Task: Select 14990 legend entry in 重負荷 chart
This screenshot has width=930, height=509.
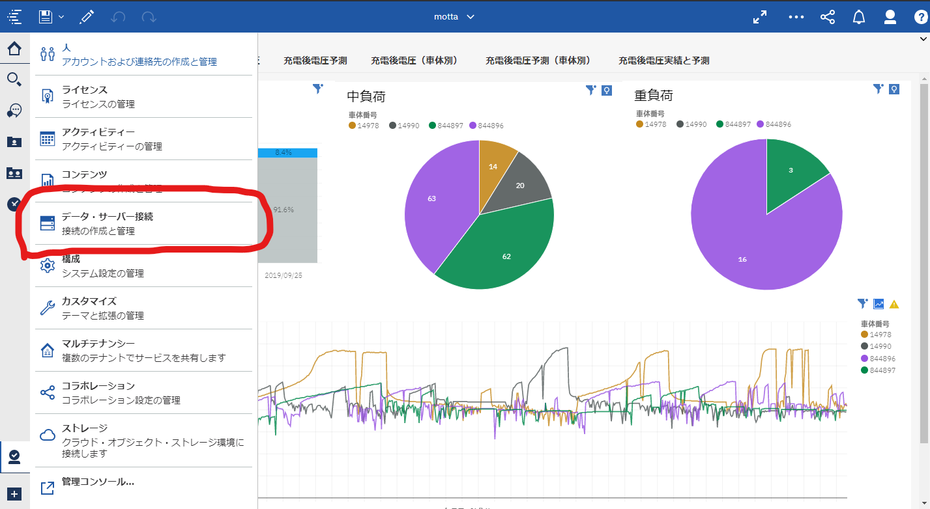Action: tap(692, 124)
